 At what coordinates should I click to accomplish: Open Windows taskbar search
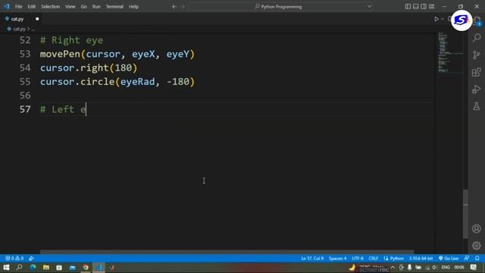19,268
